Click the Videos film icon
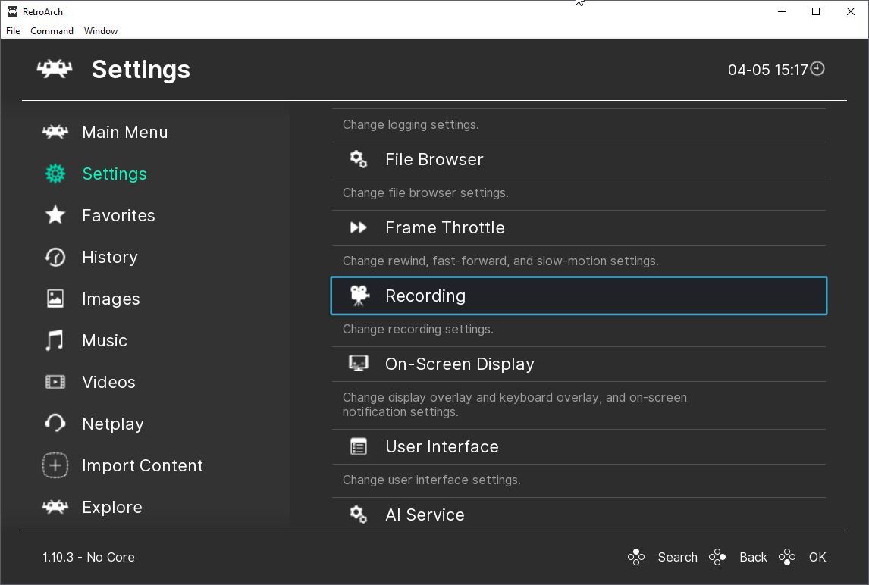 tap(55, 382)
